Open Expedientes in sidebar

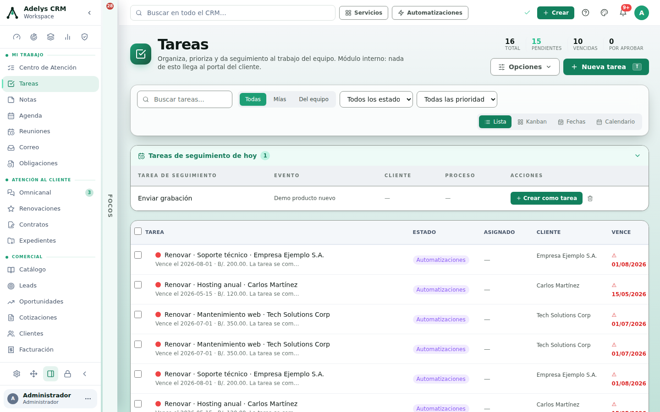point(50,241)
